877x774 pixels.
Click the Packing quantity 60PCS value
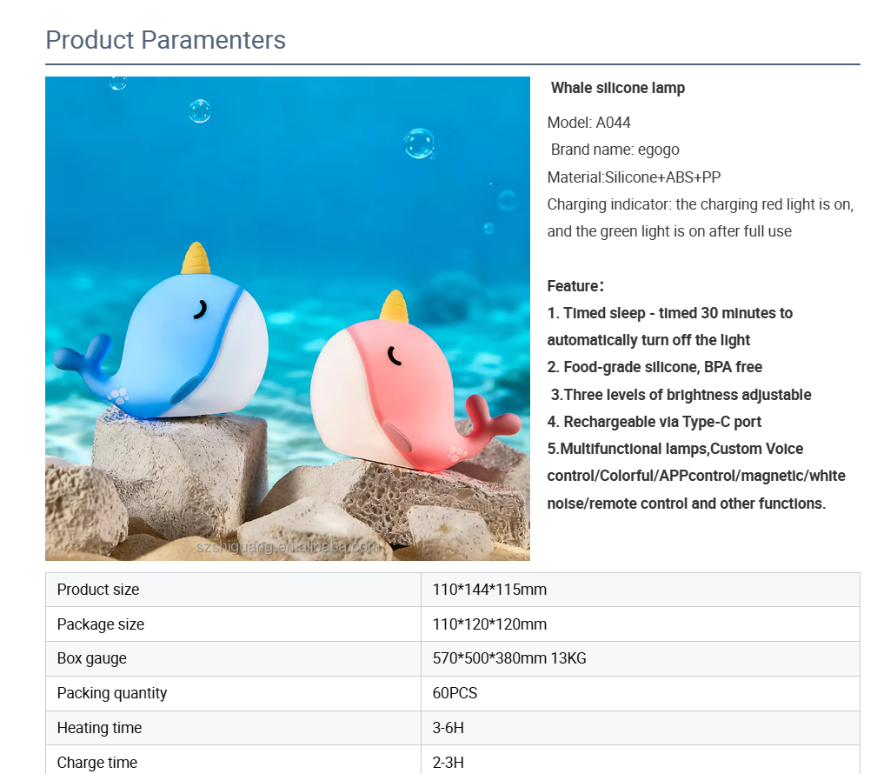tap(455, 693)
